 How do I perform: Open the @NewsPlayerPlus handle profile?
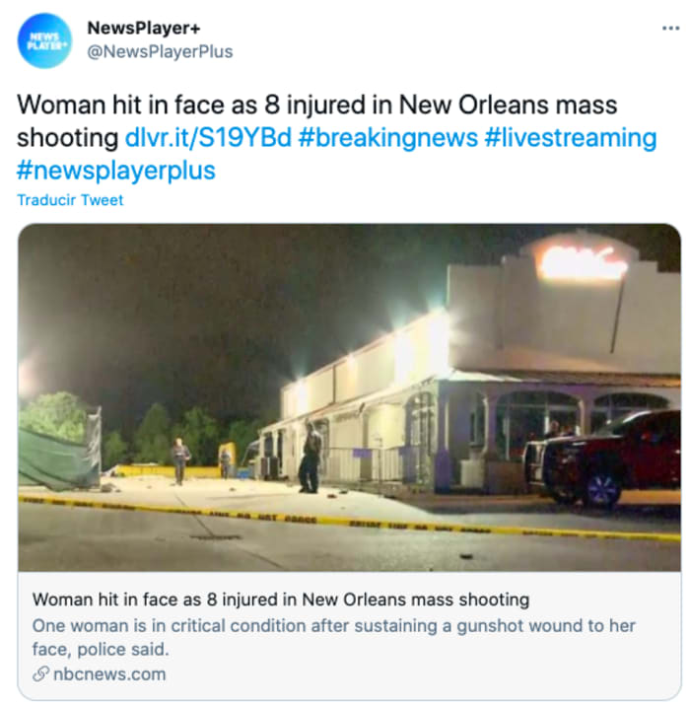[160, 51]
